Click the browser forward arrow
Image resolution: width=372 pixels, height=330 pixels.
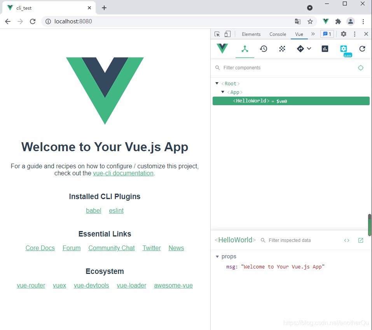(x=20, y=21)
